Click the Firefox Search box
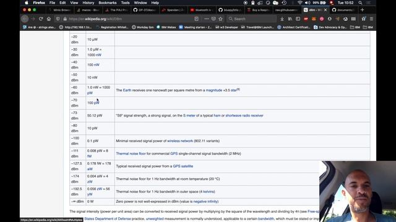396x222 pixels. click(252, 19)
